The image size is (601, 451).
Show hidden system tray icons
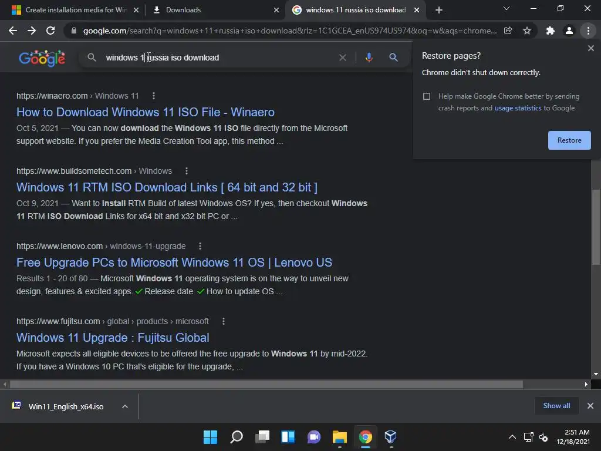pos(512,437)
